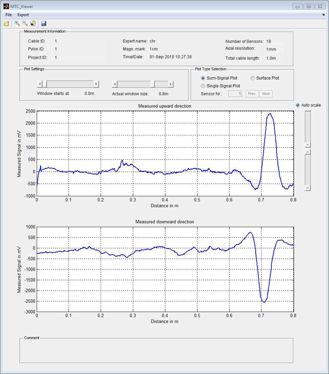
Task: Click the save floppy disk icon
Action: (44, 24)
